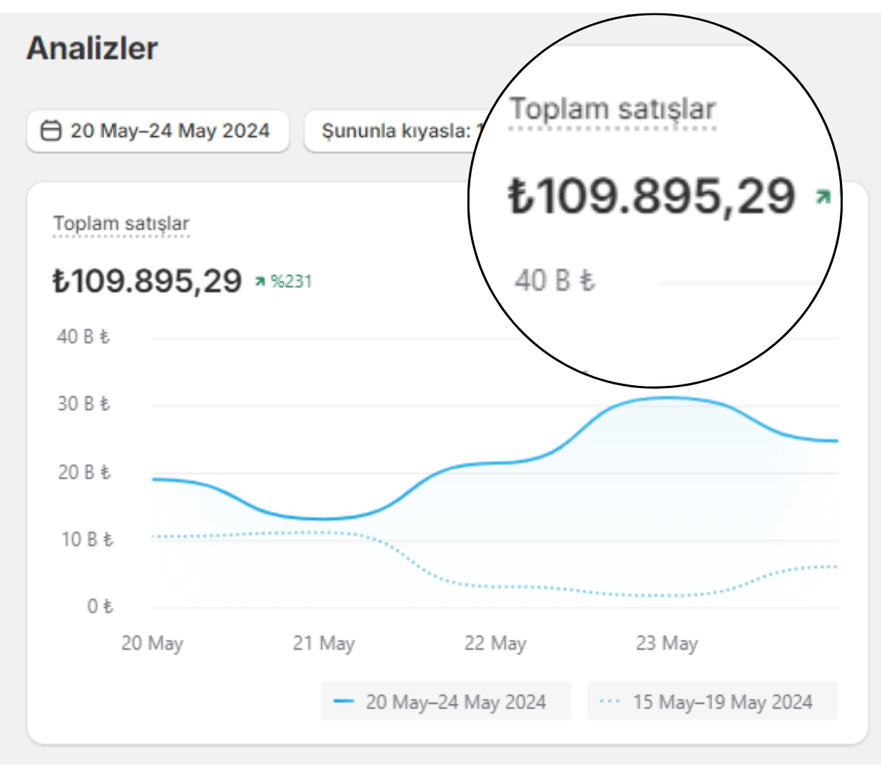Viewport: 881px width, 771px height.
Task: Select the 22 May x-axis label
Action: [495, 643]
